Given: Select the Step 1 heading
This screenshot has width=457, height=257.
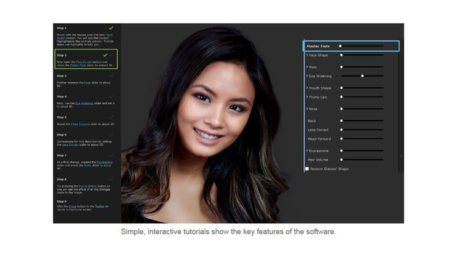Looking at the screenshot, I should pyautogui.click(x=62, y=28).
